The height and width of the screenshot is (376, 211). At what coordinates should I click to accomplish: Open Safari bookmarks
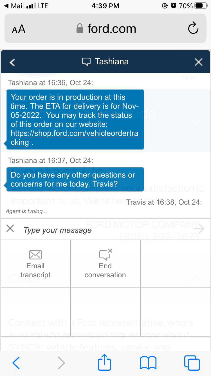coord(148,363)
